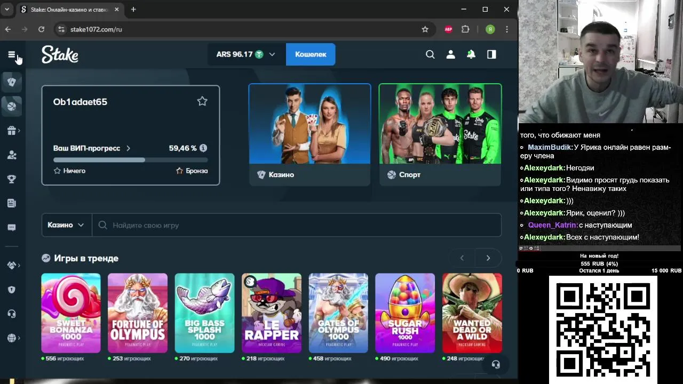The width and height of the screenshot is (683, 384).
Task: Open Chrome profile avatar
Action: [490, 29]
